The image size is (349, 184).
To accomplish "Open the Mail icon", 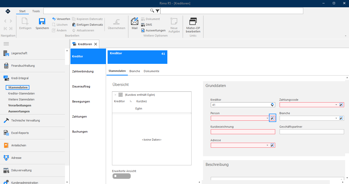I will 135,21.
